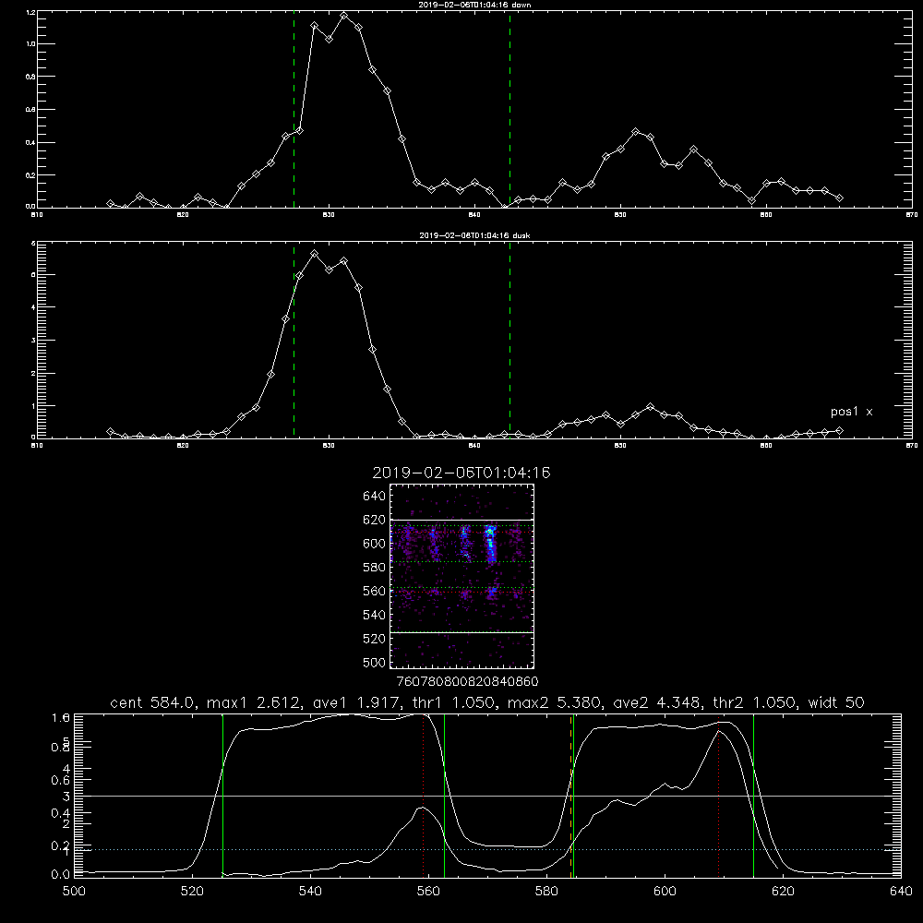The width and height of the screenshot is (923, 923).
Task: Click the '600' x-axis label of bottom plot
Action: point(665,892)
